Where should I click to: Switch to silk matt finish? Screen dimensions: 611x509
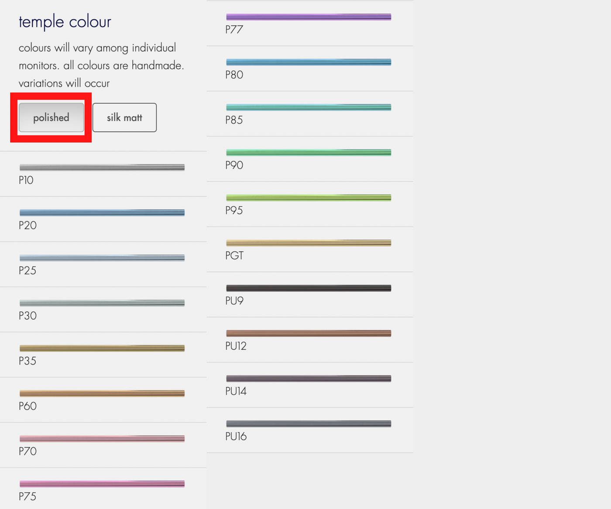124,117
